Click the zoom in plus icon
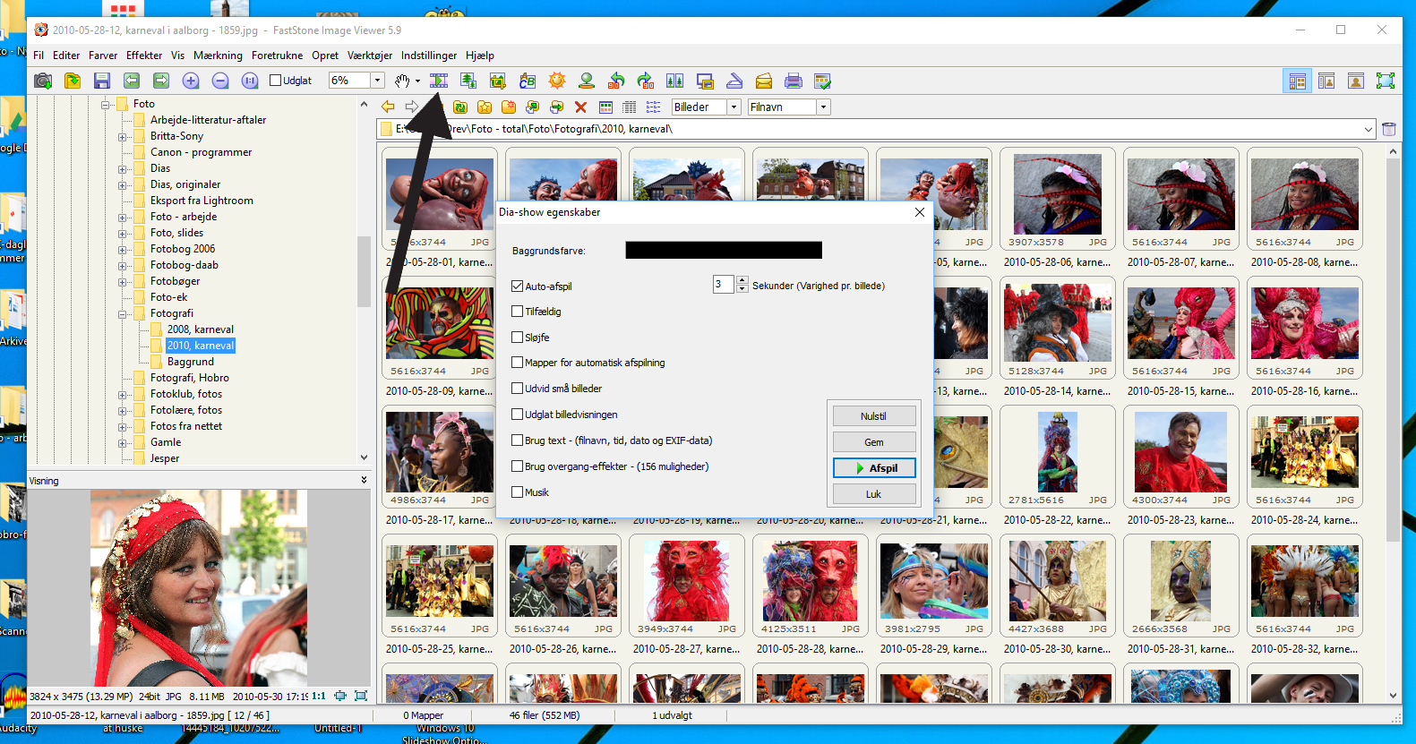 [x=191, y=81]
